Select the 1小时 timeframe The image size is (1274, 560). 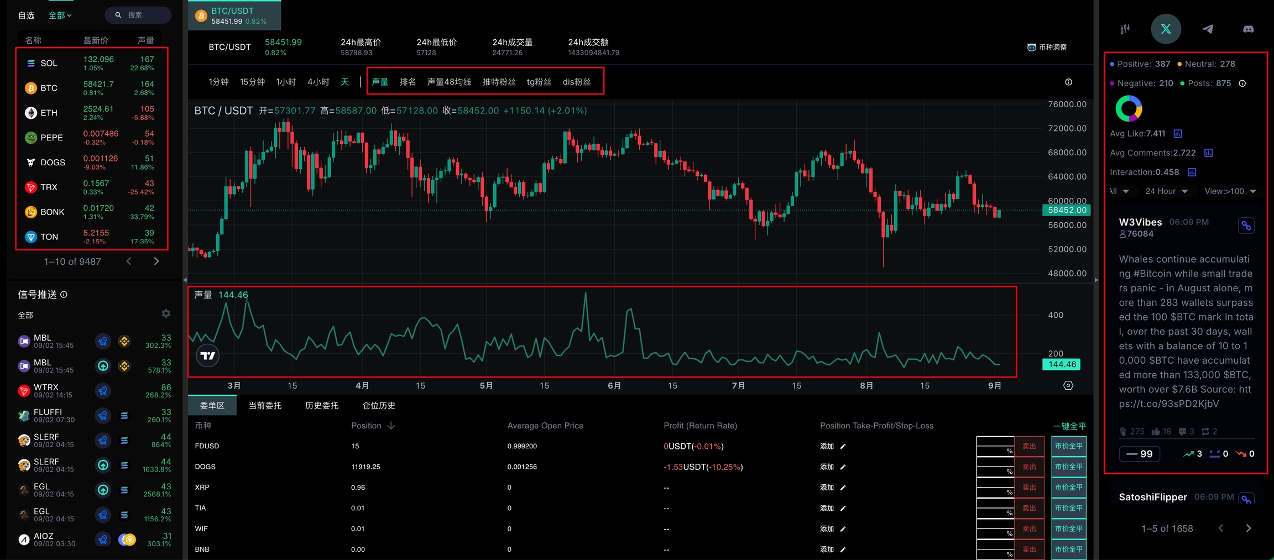[x=286, y=82]
